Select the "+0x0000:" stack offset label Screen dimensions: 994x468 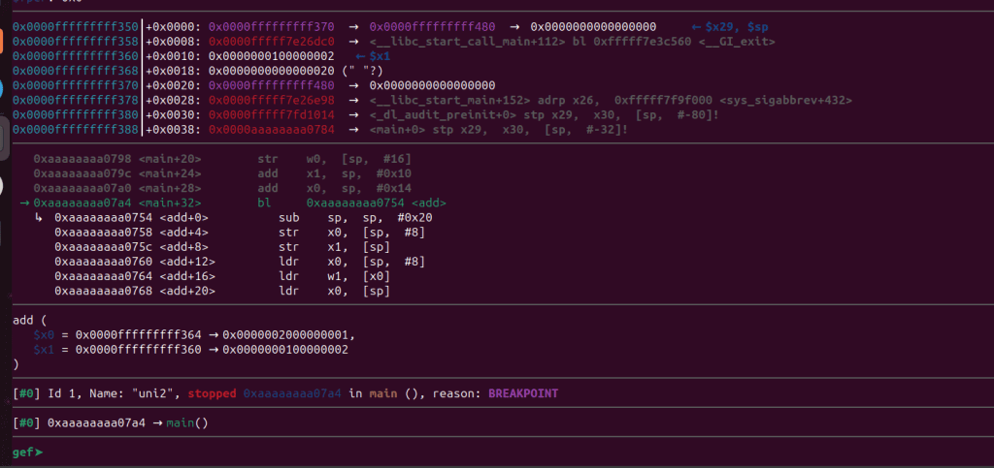175,27
